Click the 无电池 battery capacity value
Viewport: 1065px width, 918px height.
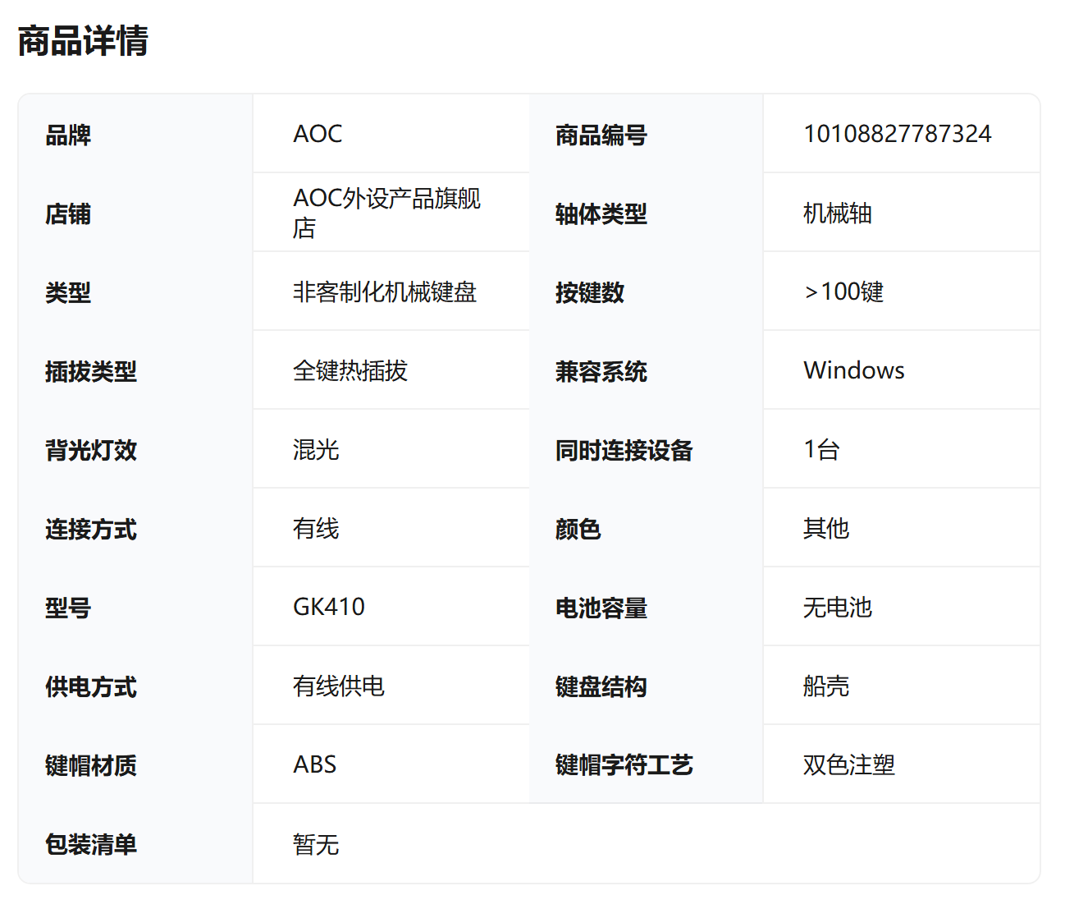(837, 608)
